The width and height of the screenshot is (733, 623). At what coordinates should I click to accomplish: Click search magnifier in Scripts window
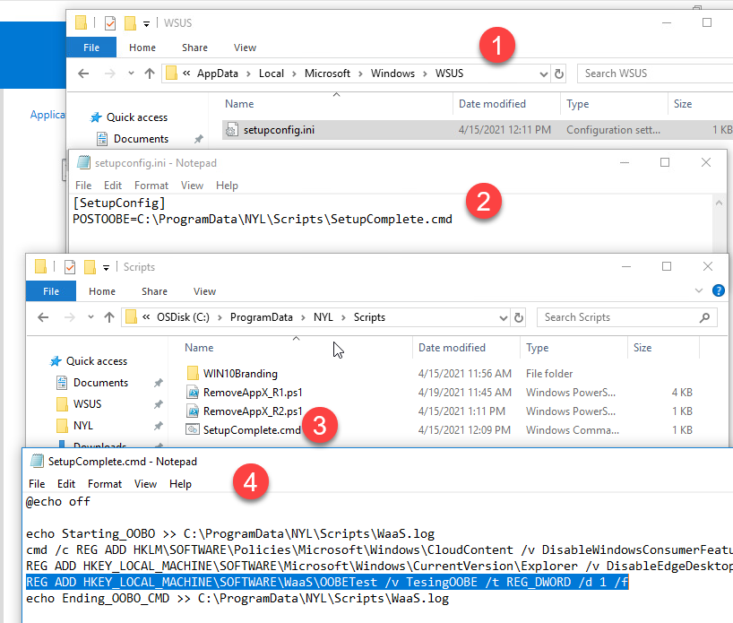[704, 317]
